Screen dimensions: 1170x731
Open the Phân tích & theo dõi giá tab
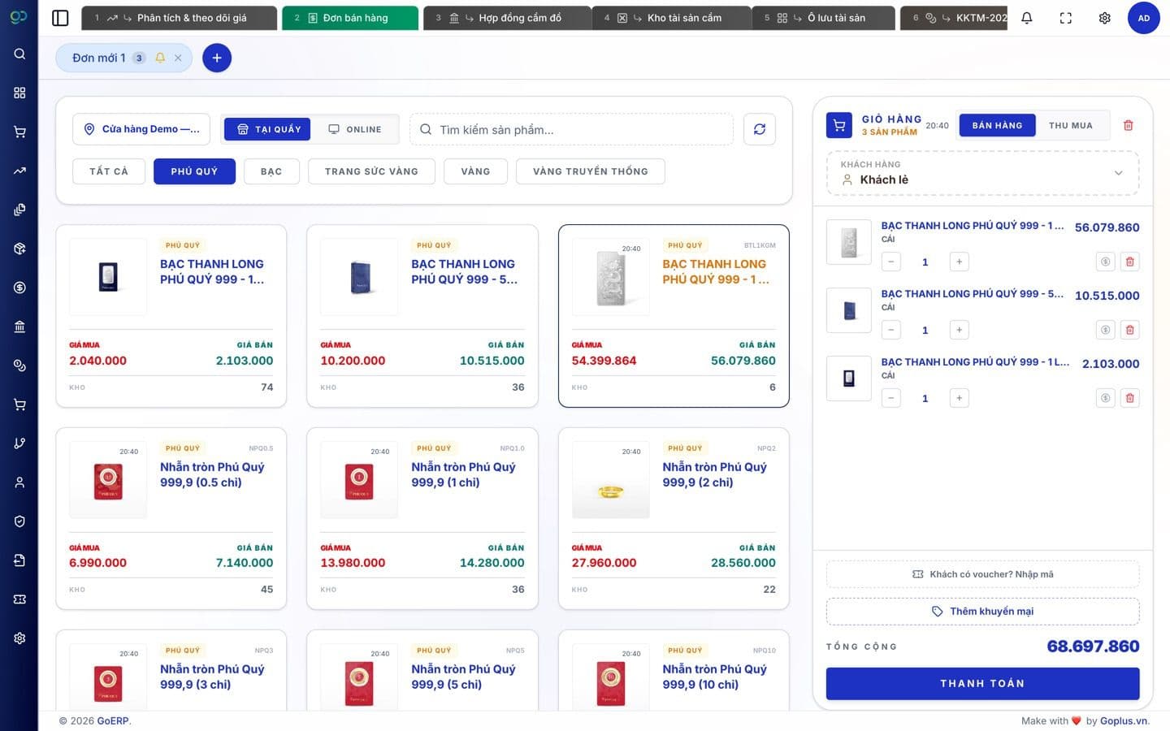click(x=179, y=18)
